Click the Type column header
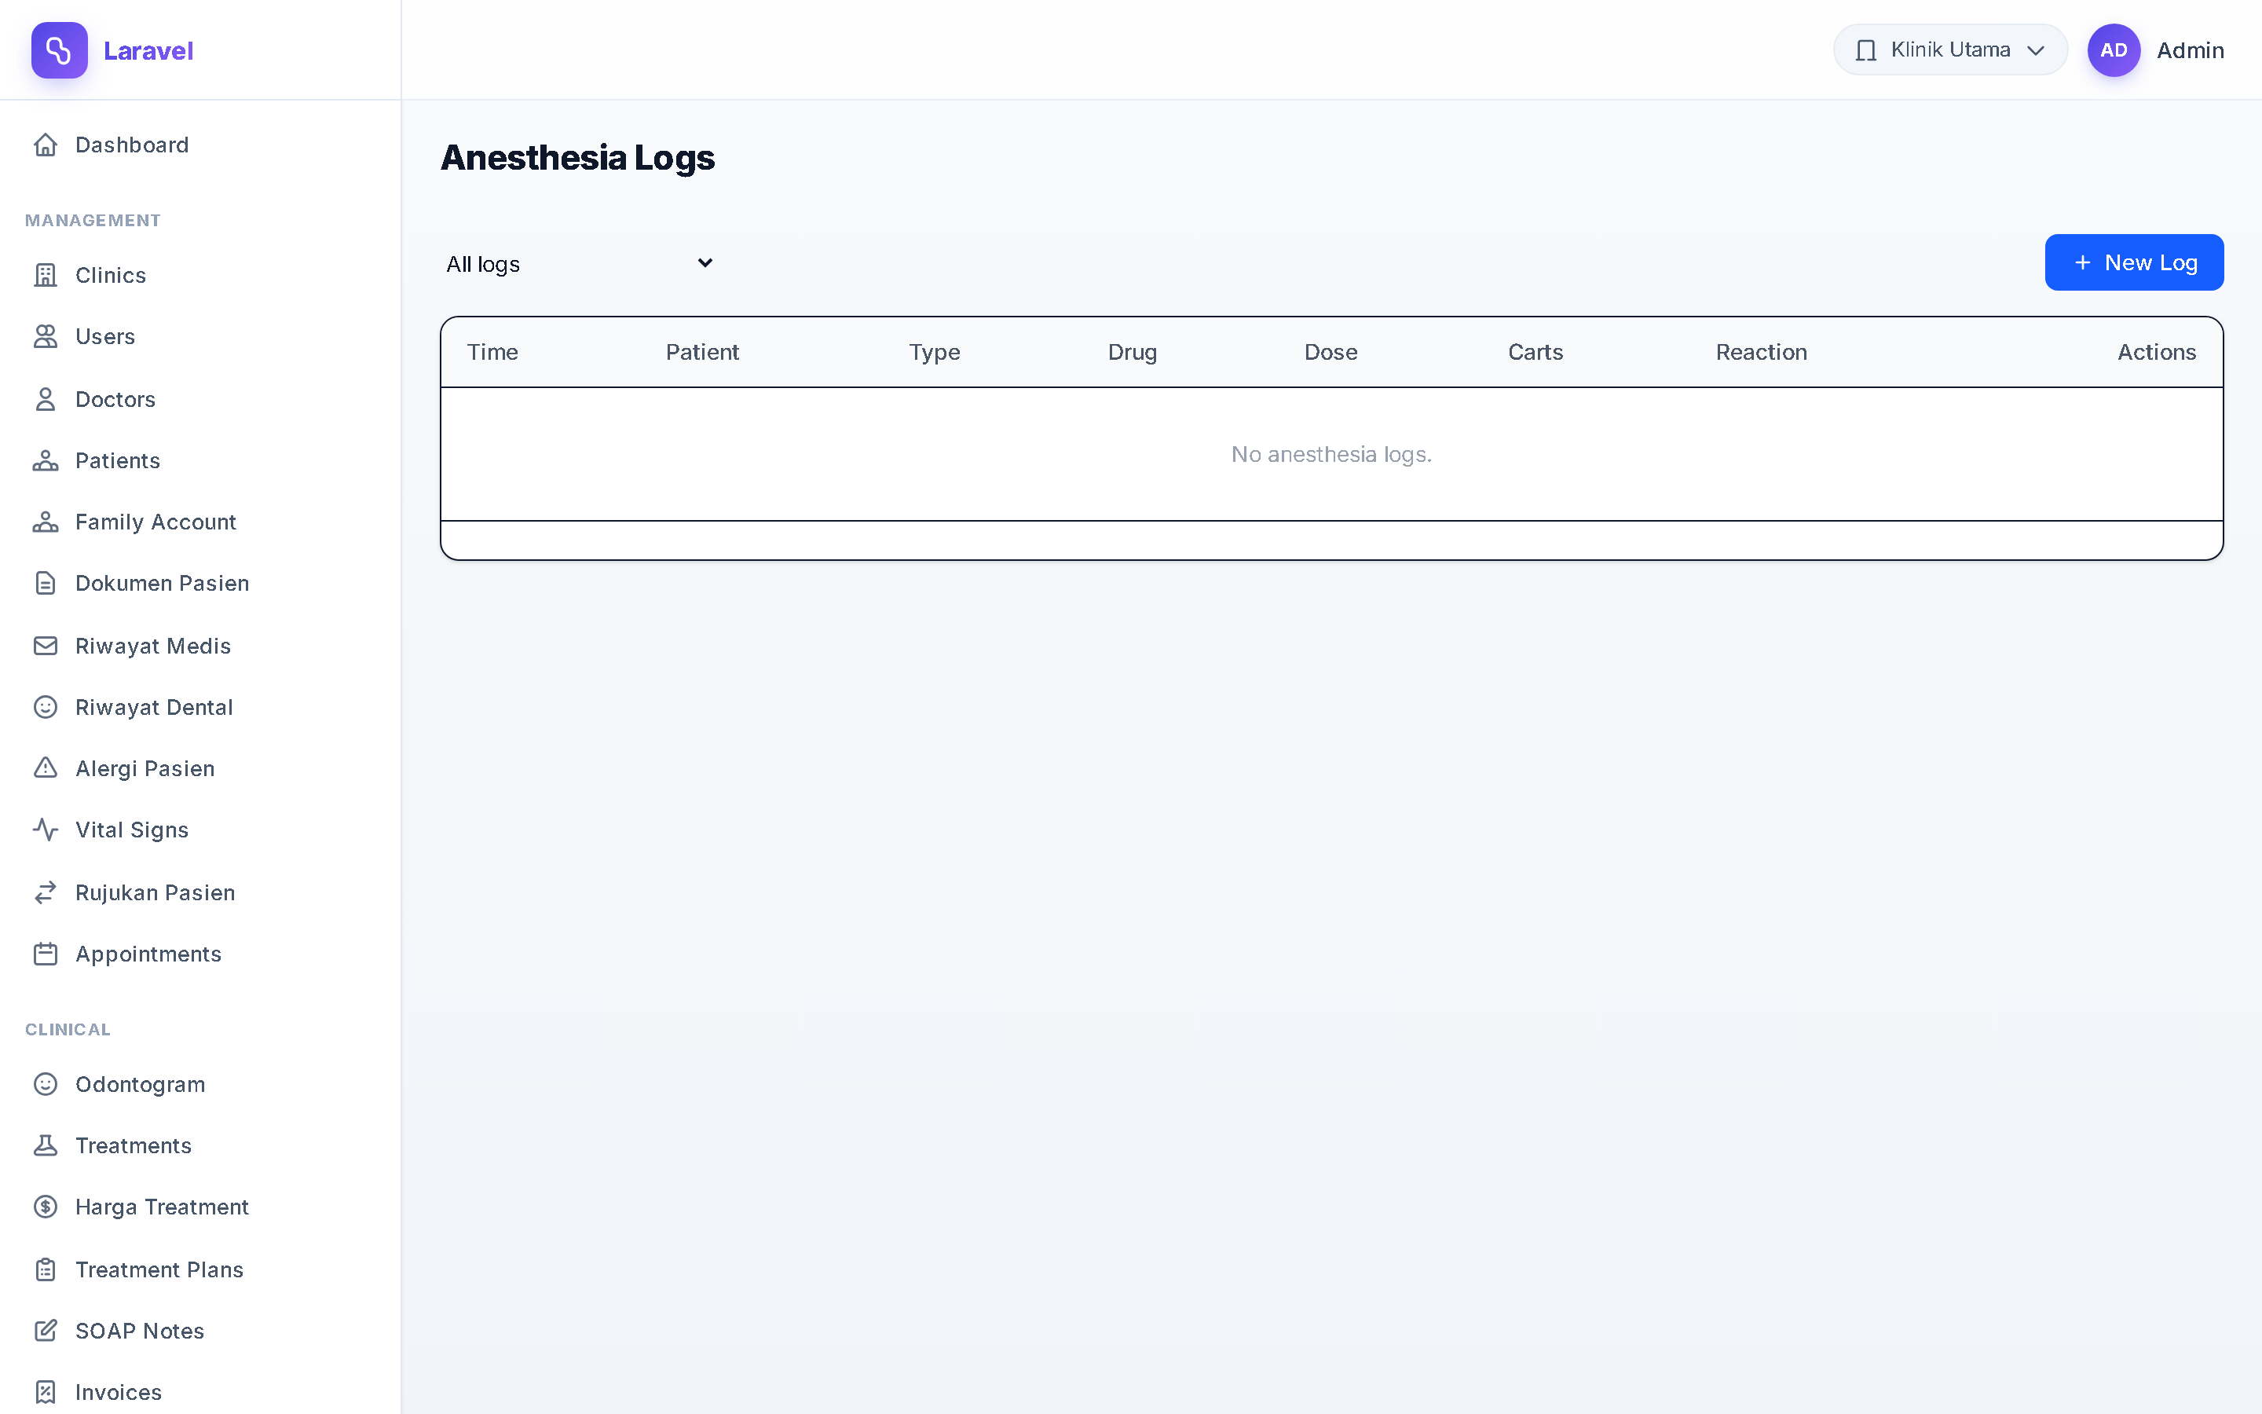2262x1414 pixels. (935, 353)
